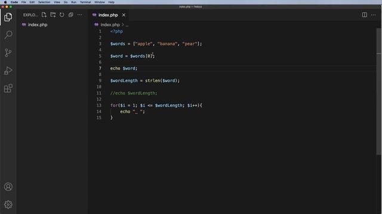Refresh the Explorer file list
Screen dimensions: 382x214
[x=62, y=15]
